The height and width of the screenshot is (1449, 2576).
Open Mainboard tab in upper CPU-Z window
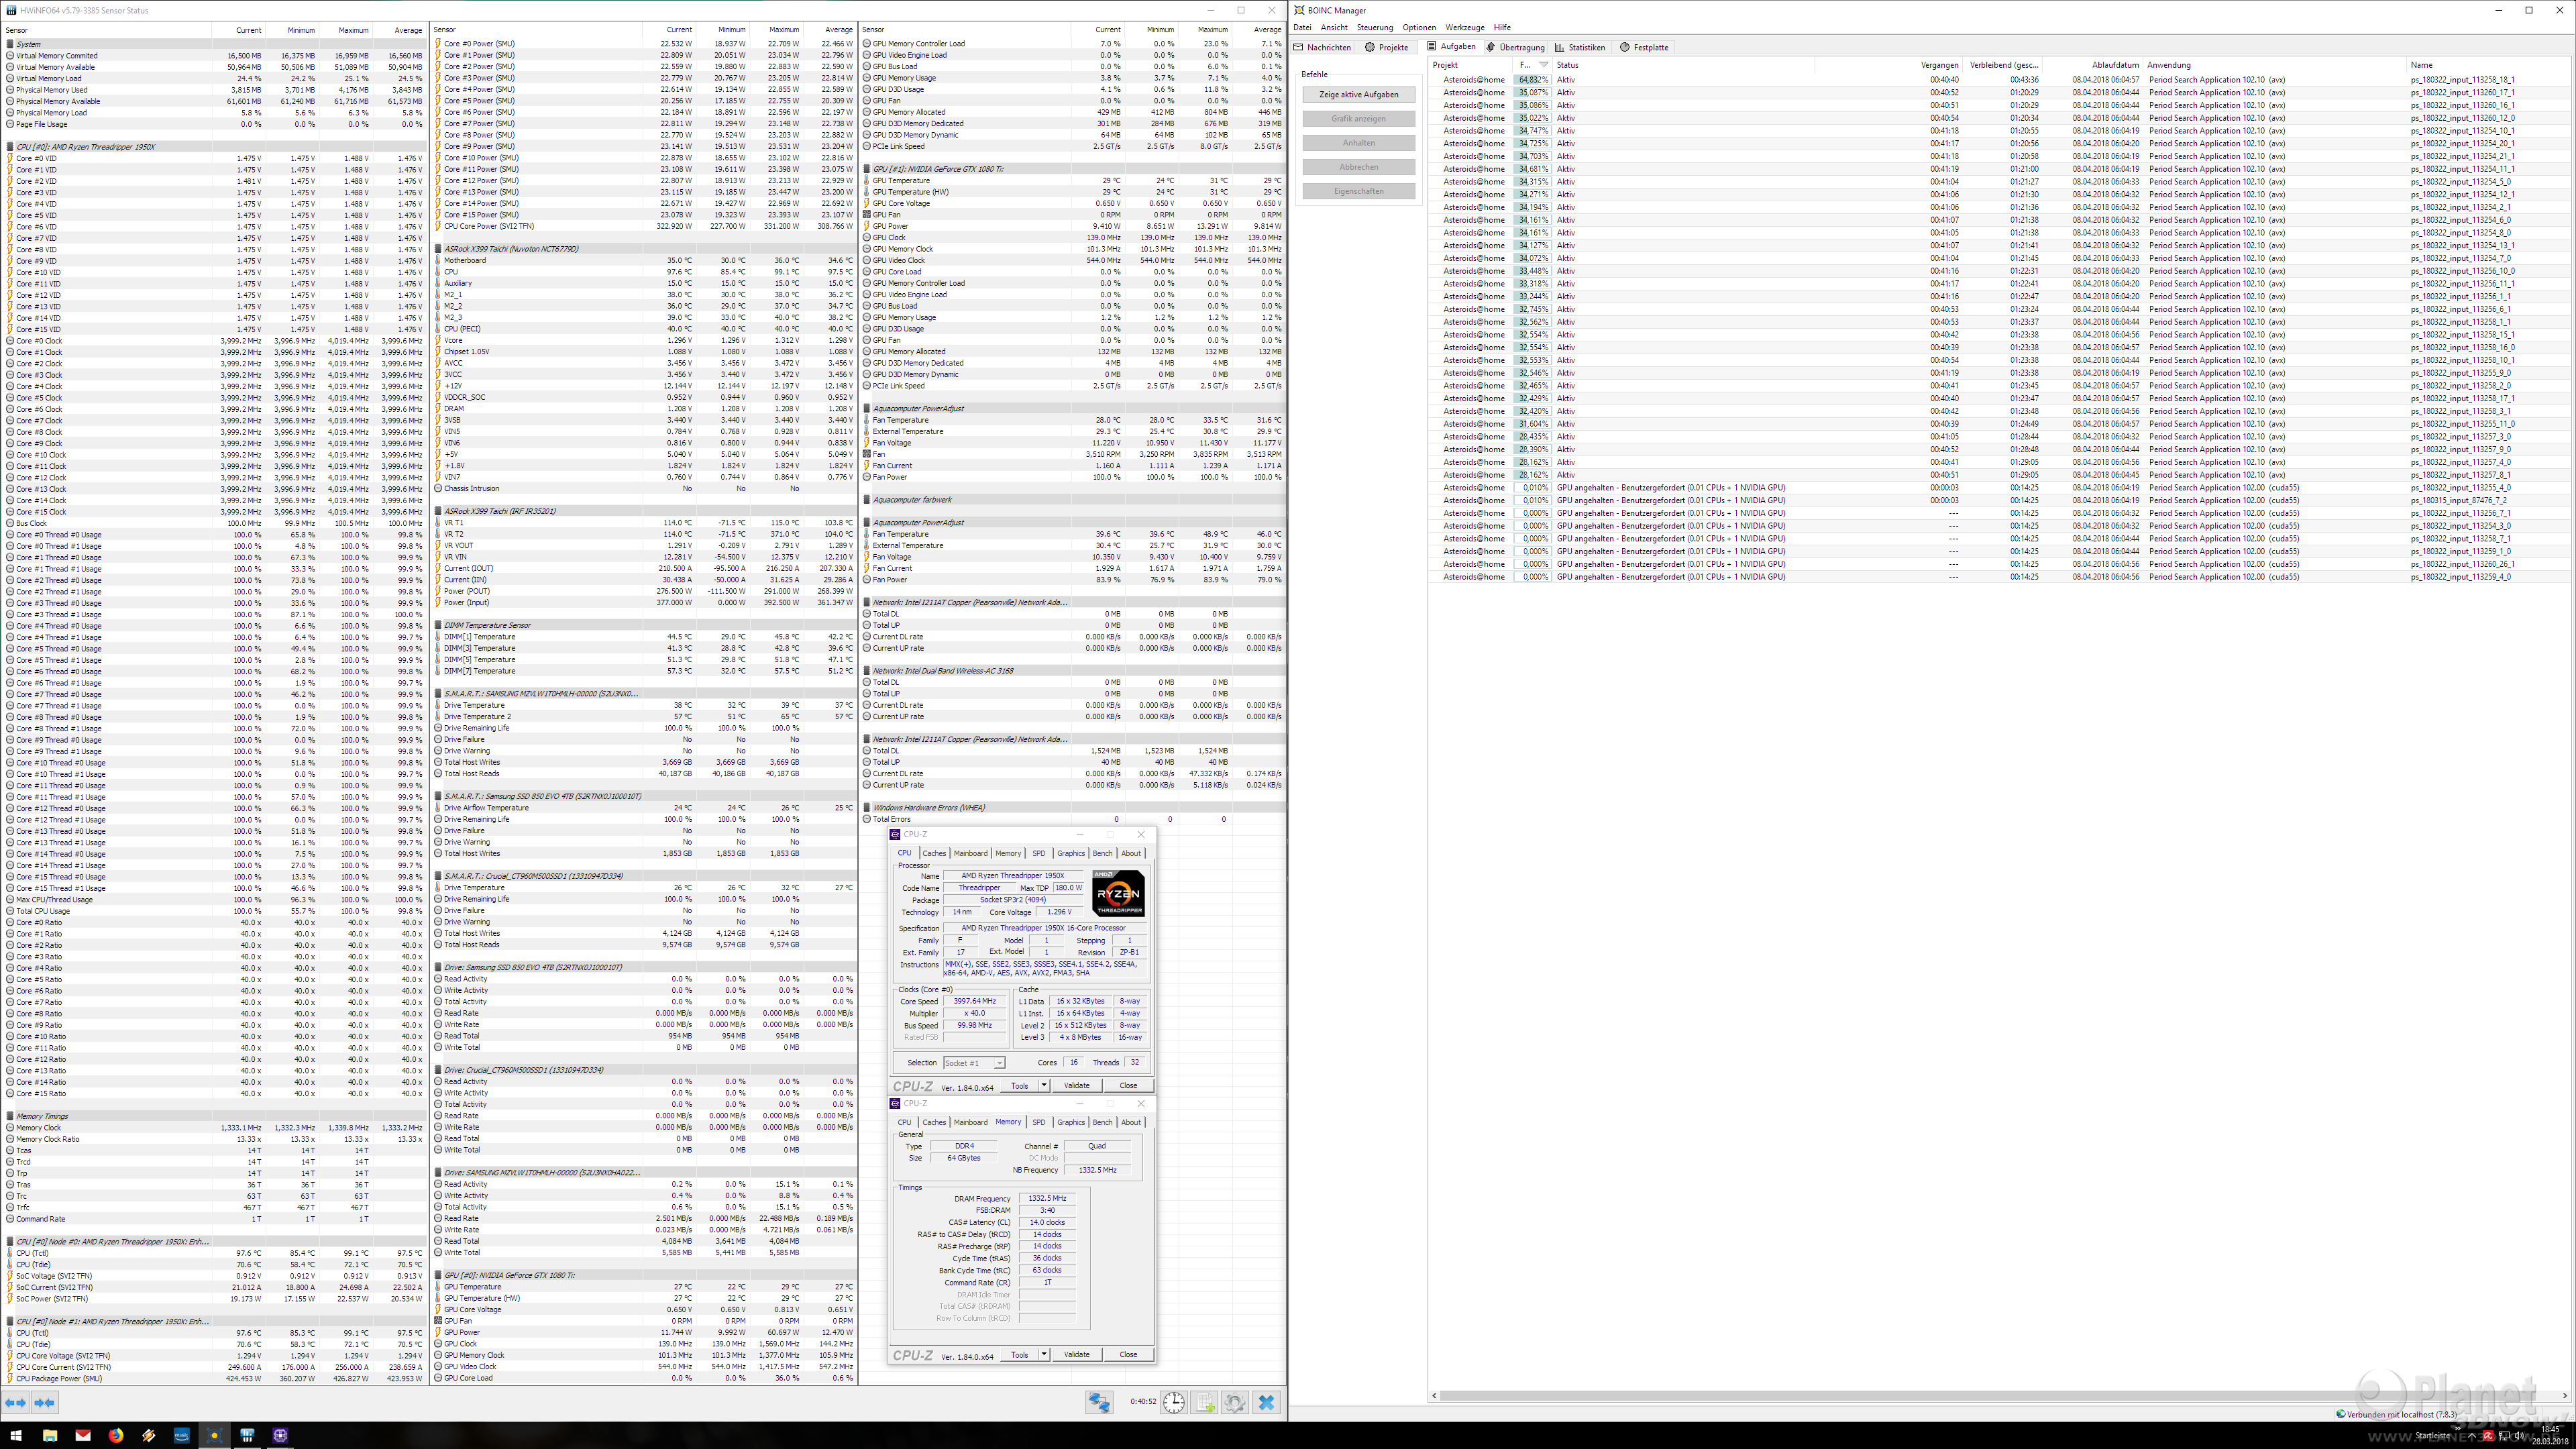tap(970, 853)
